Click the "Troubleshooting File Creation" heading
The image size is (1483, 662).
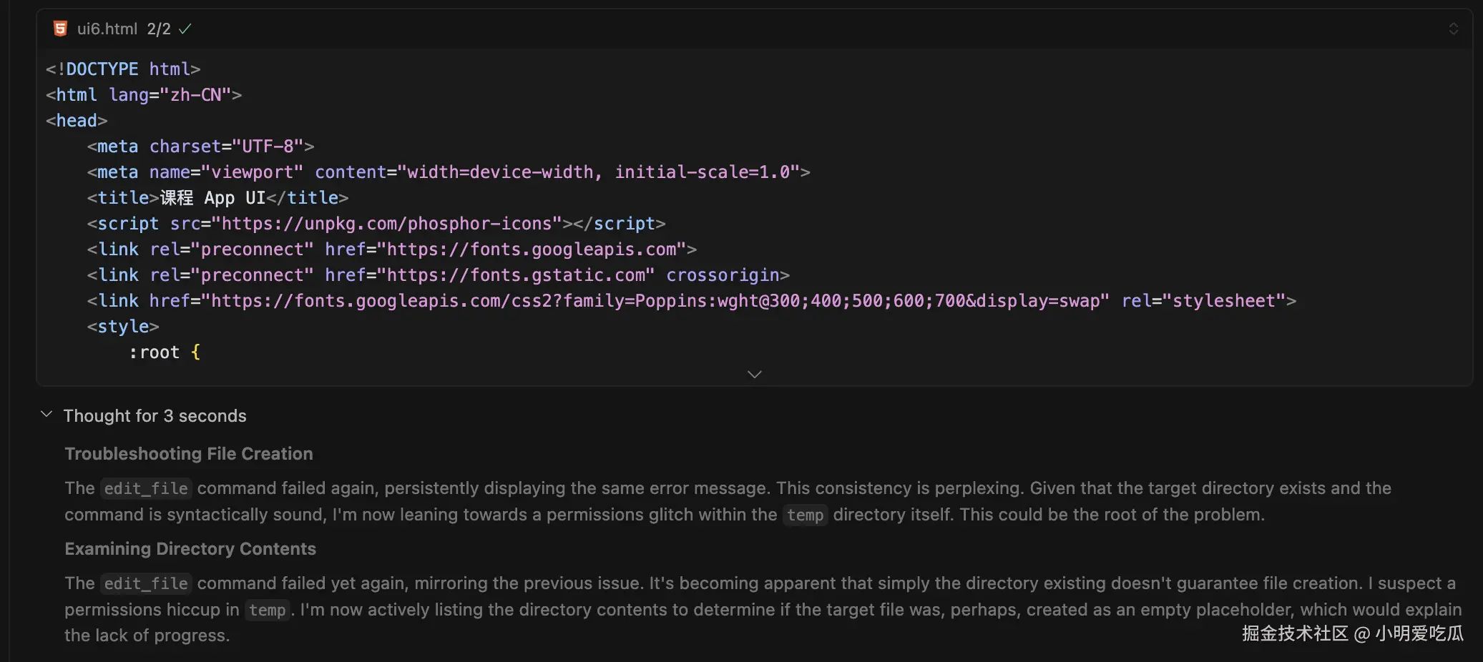pos(189,454)
